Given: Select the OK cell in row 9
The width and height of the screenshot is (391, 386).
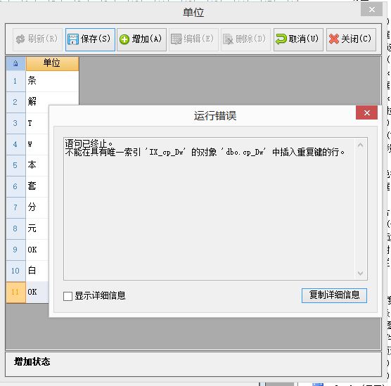Looking at the screenshot, I should pos(37,250).
